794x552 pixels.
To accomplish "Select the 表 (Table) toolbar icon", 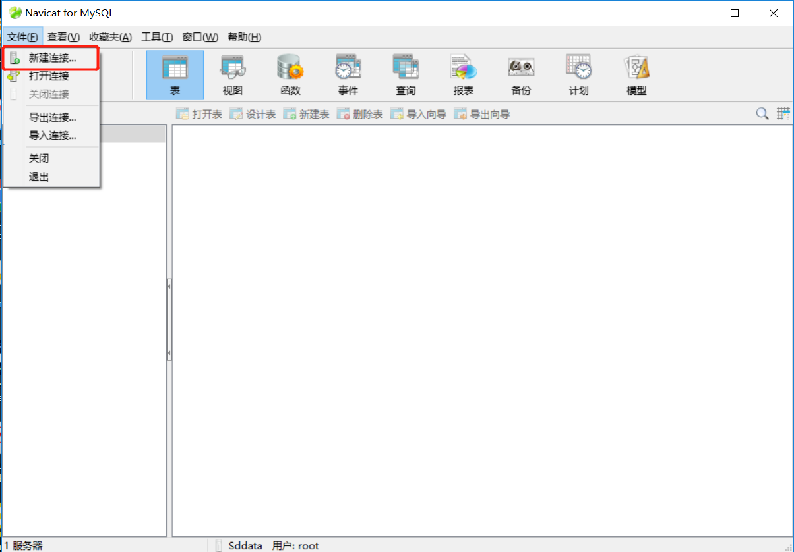I will (x=175, y=75).
